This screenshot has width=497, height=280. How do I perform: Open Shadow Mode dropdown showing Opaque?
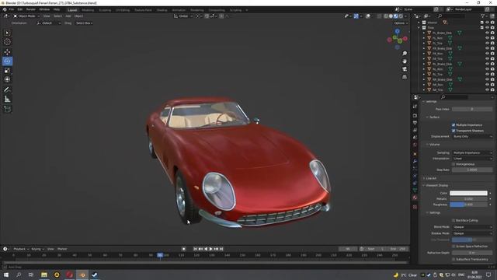(x=472, y=233)
